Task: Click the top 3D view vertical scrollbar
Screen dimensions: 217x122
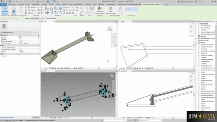Action: [x=116, y=45]
